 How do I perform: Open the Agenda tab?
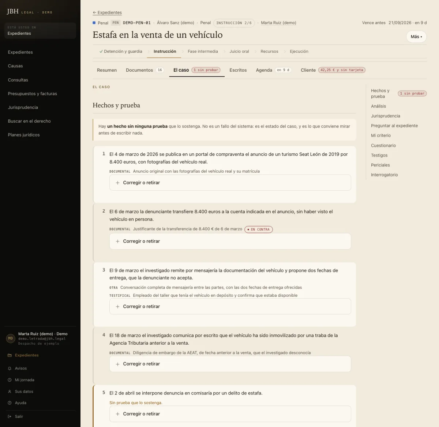coord(274,70)
